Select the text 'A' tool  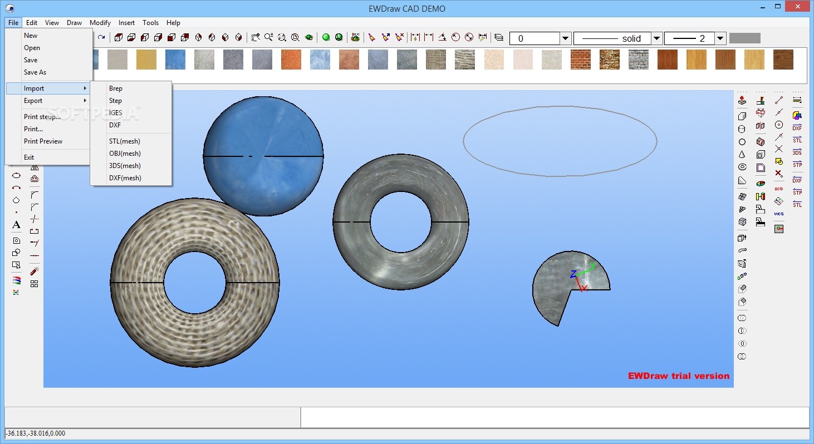click(x=16, y=225)
